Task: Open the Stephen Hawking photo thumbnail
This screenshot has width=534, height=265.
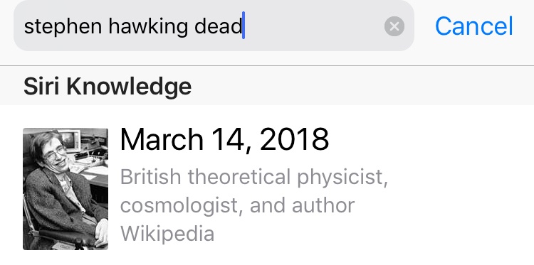Action: [x=66, y=189]
